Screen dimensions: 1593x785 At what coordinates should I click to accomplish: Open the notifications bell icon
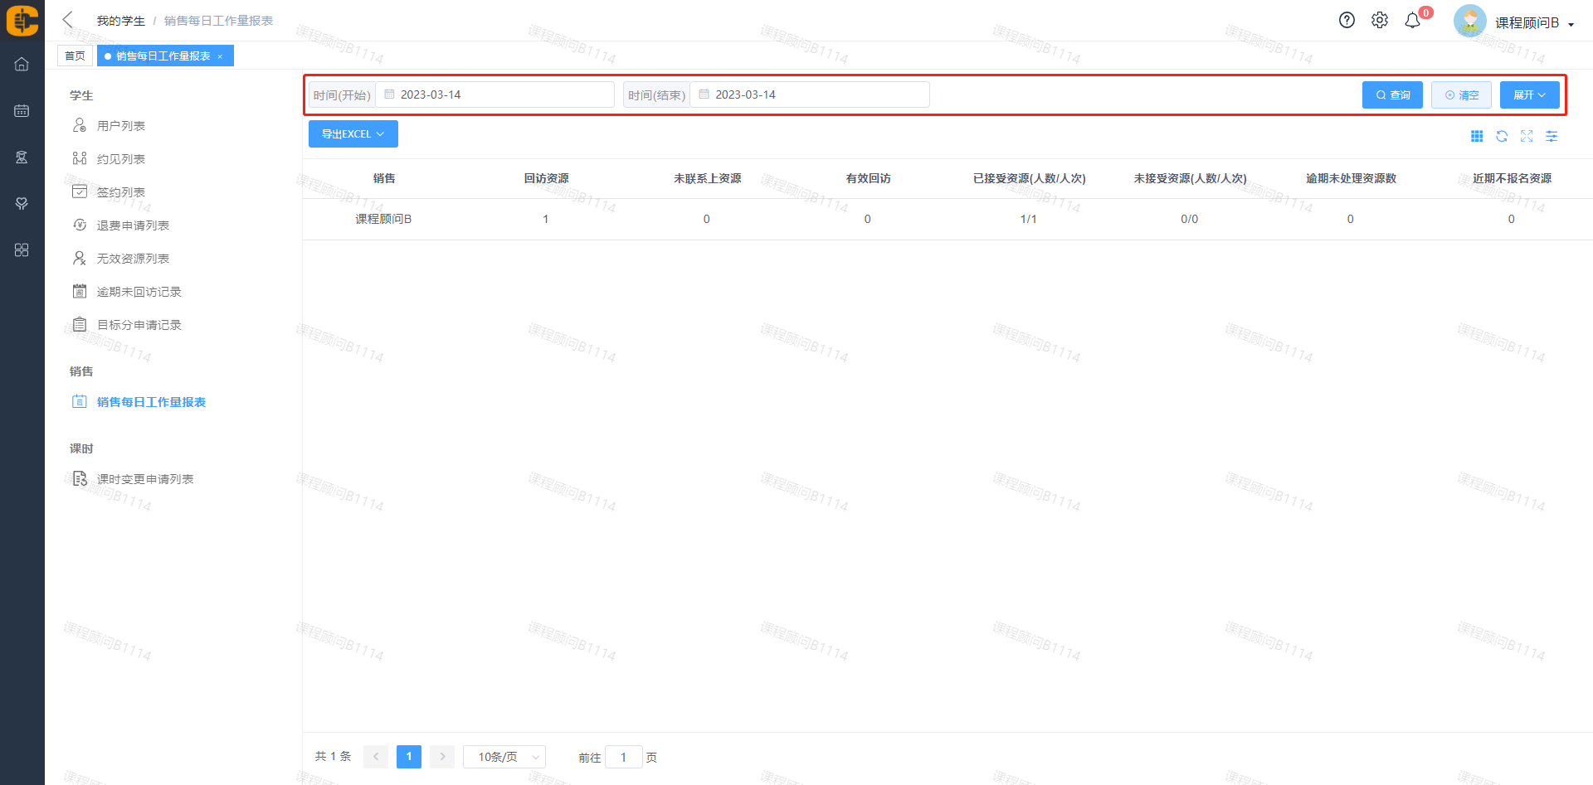pos(1412,21)
